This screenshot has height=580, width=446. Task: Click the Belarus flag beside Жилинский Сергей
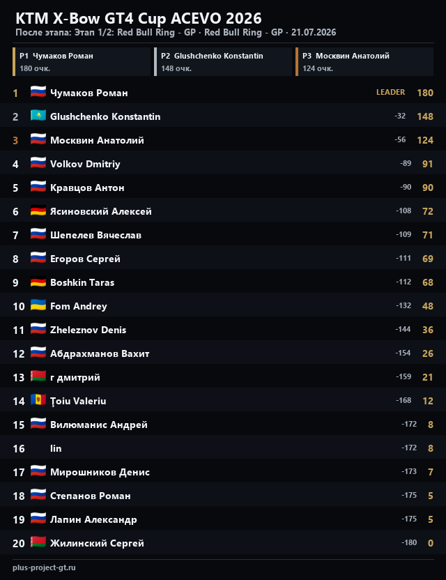[x=38, y=542]
